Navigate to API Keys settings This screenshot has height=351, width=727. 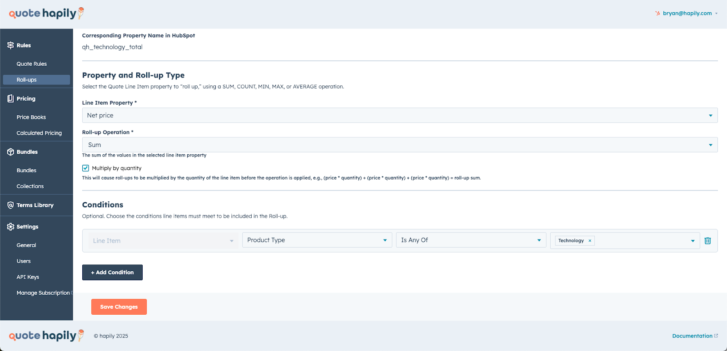click(28, 277)
